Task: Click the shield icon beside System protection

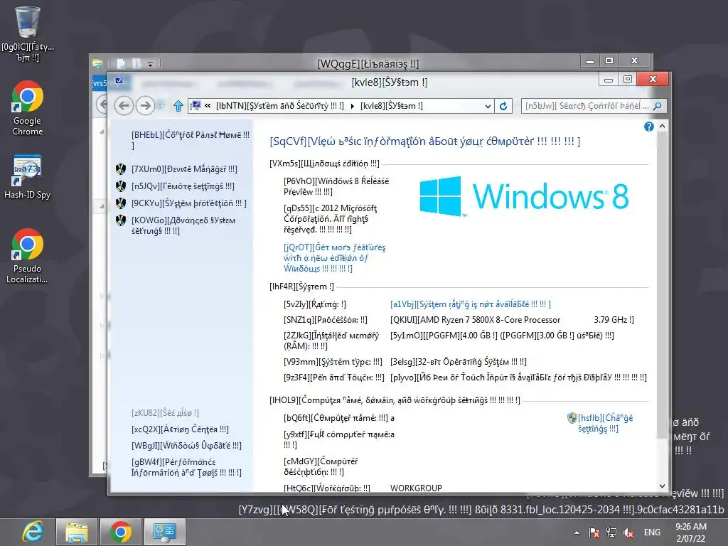Action: [x=121, y=203]
